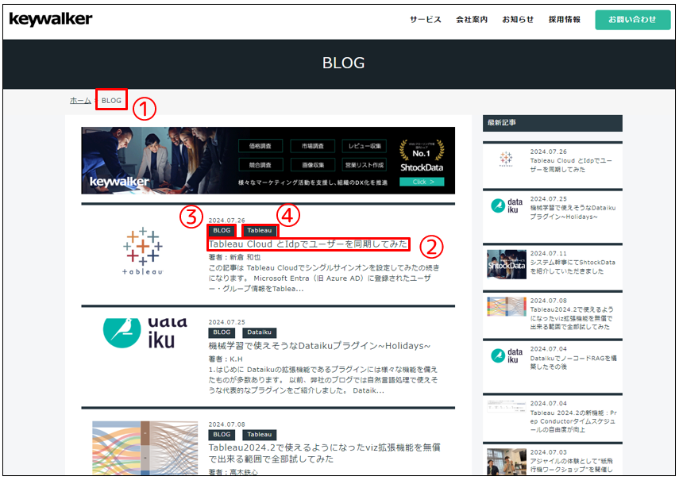Click sidebar workshop photo thumbnail for 2024.07.03
This screenshot has height=480, width=679.
[506, 462]
